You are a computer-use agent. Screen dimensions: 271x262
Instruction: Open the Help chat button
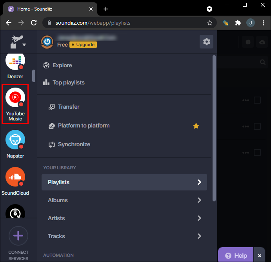[x=236, y=255]
